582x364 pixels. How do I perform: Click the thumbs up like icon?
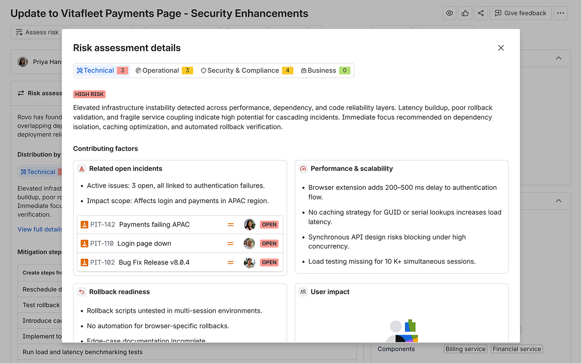pos(465,13)
